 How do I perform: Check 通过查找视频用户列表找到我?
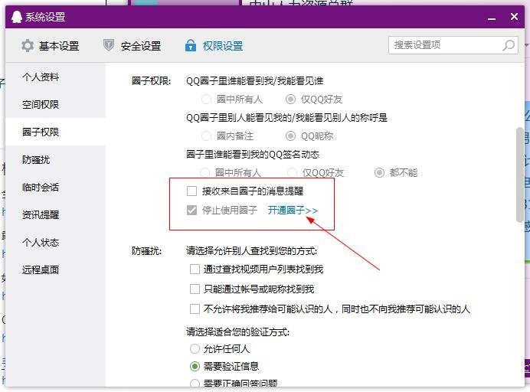[x=195, y=269]
